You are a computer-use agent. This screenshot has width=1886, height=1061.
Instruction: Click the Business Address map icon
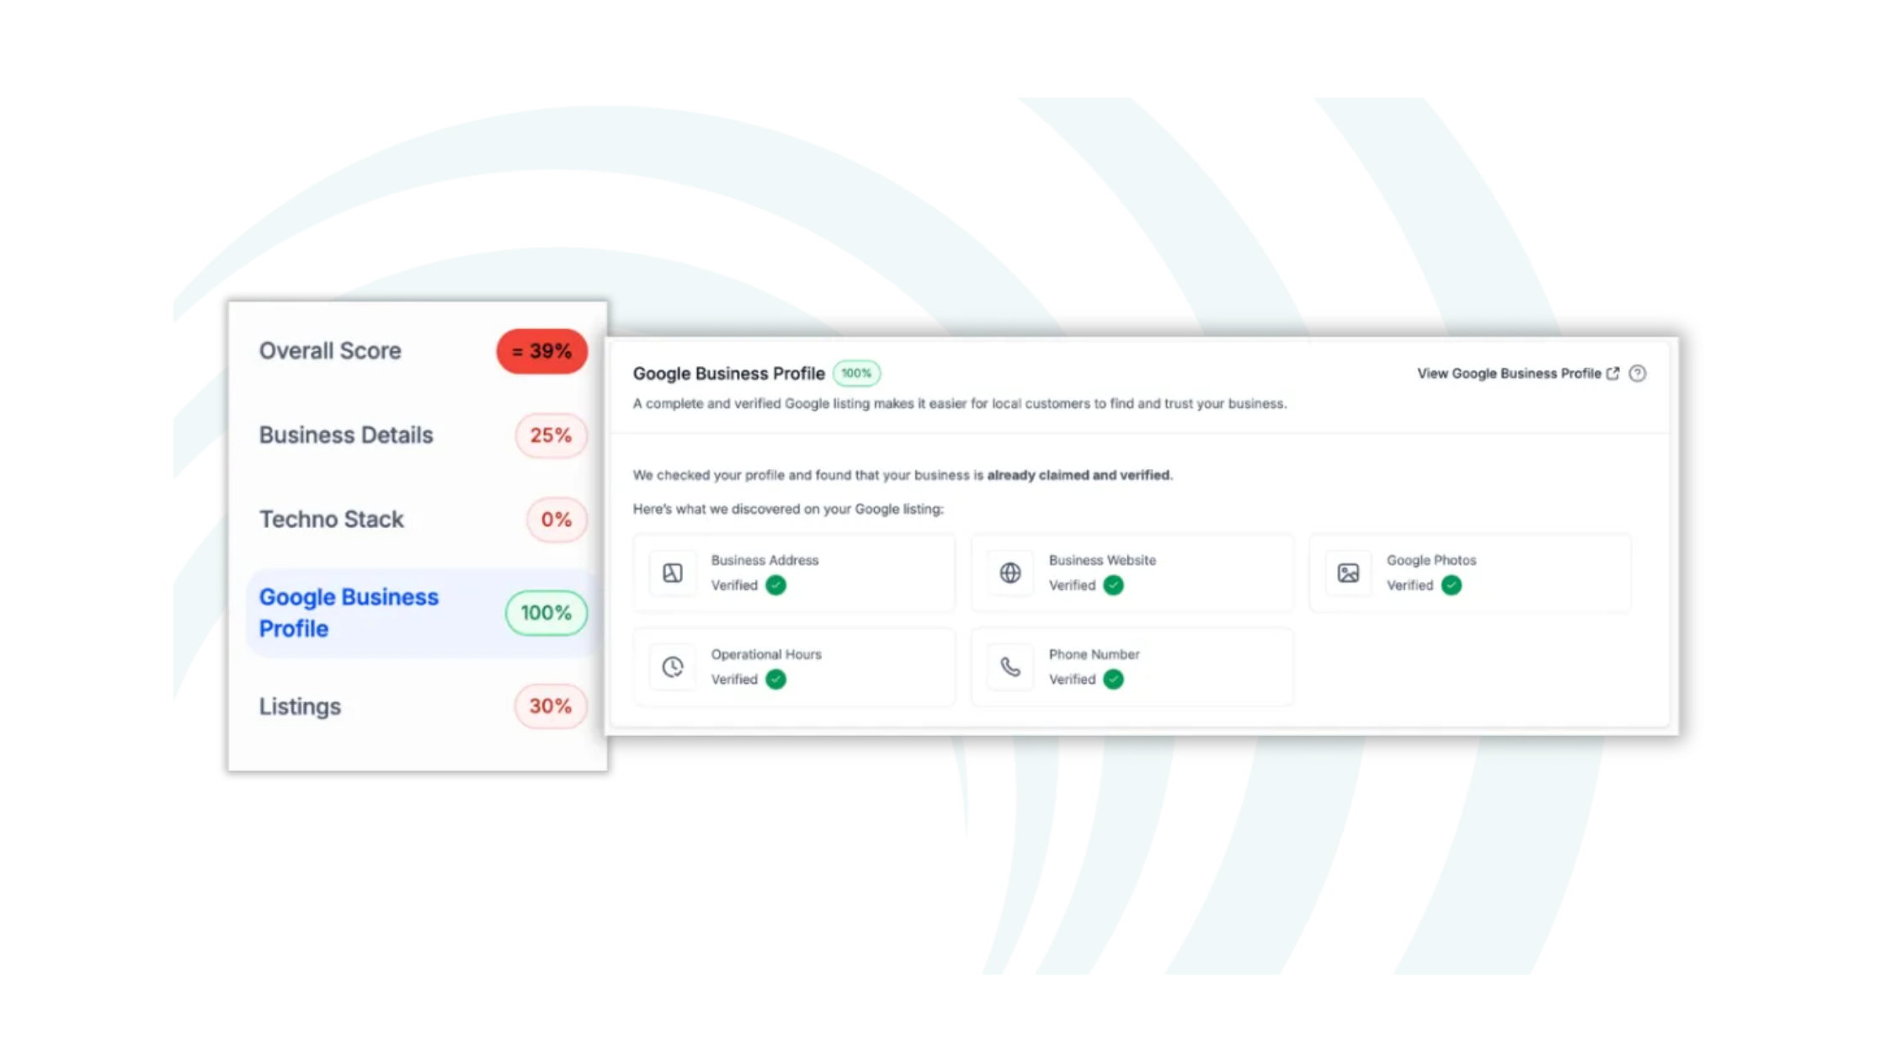(672, 573)
